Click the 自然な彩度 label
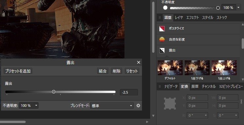Screen dimensions: 244x125 coord(177,40)
